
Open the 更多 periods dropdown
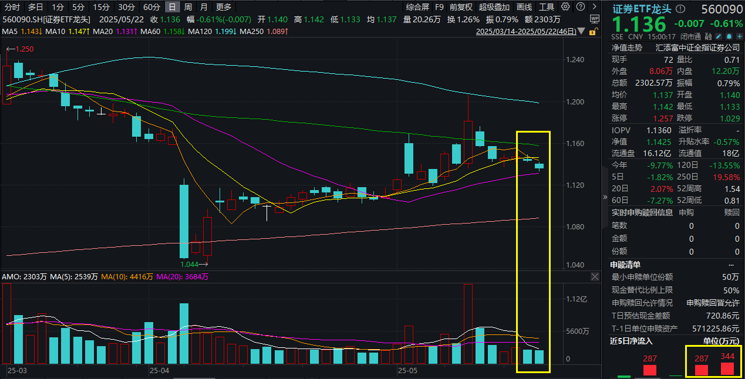(223, 7)
